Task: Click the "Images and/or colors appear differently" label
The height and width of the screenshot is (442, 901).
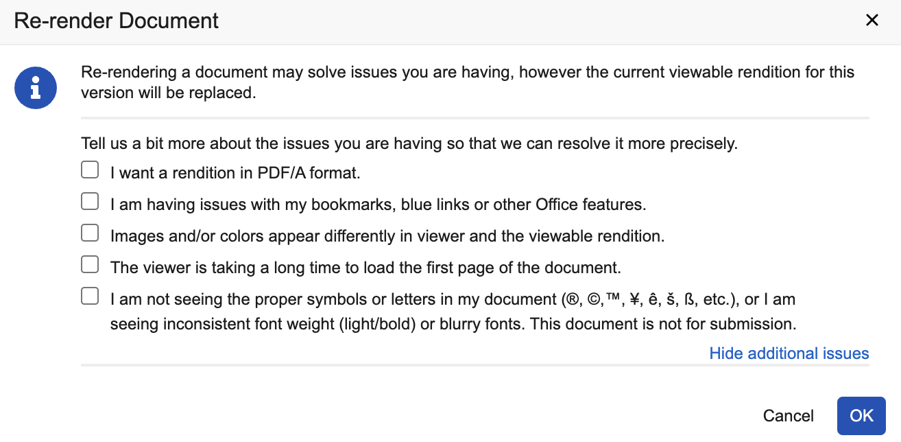Action: [387, 236]
